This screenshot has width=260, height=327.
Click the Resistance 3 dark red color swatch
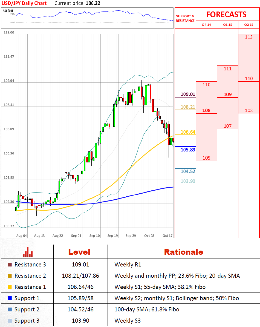tap(10, 265)
